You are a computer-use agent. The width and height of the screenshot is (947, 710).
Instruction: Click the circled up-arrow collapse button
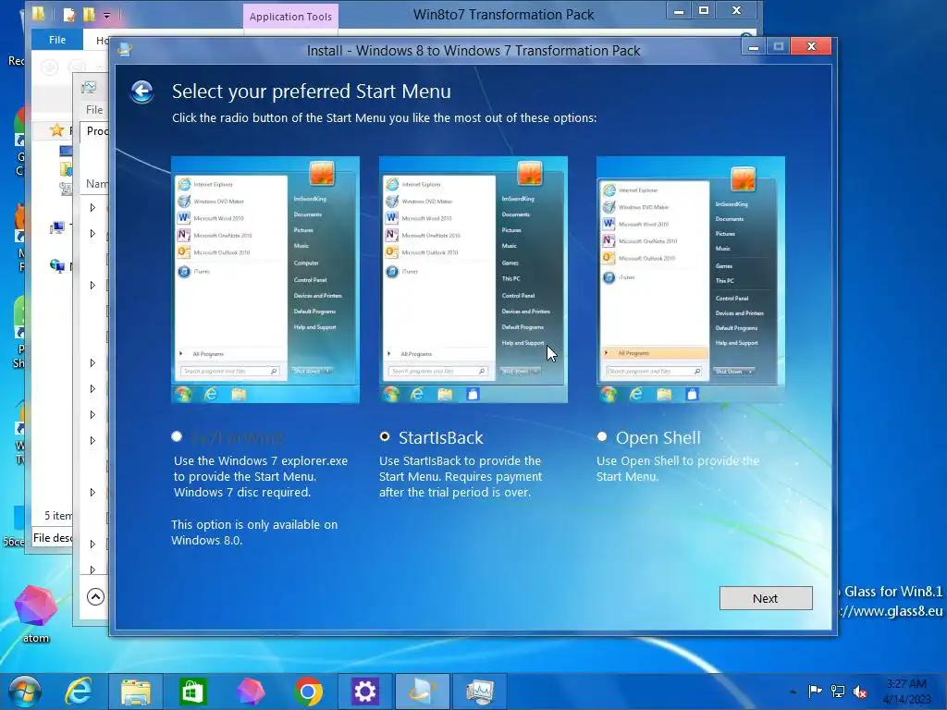click(x=95, y=596)
